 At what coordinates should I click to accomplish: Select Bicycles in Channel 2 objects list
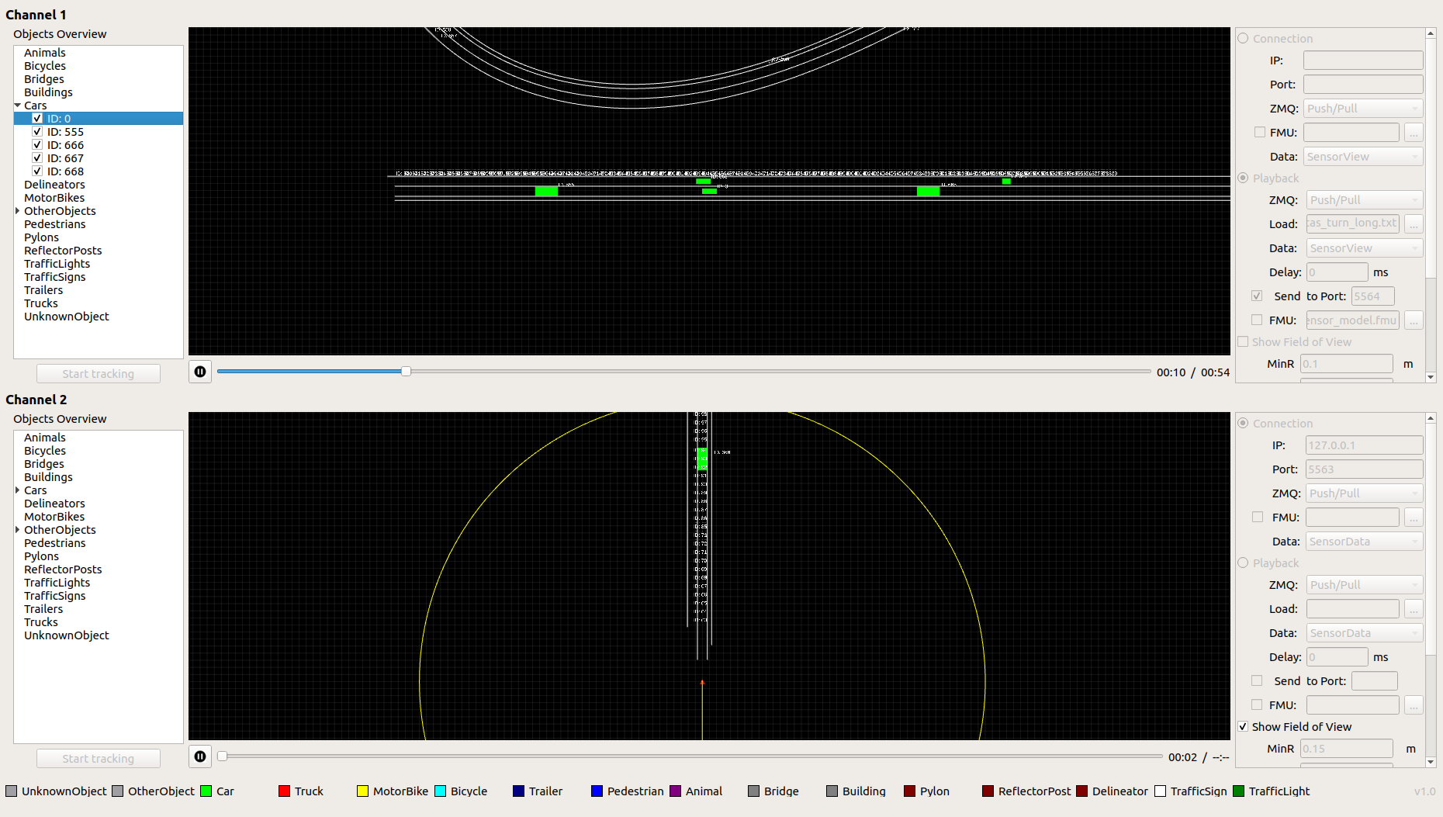click(x=45, y=451)
